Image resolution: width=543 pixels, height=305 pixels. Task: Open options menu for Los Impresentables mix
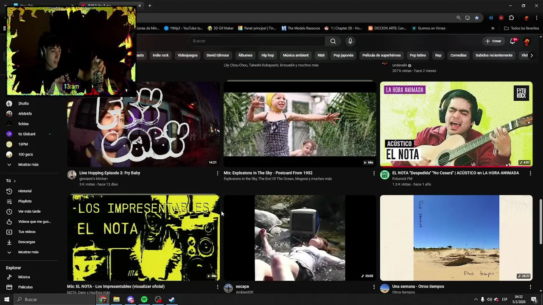tap(218, 287)
